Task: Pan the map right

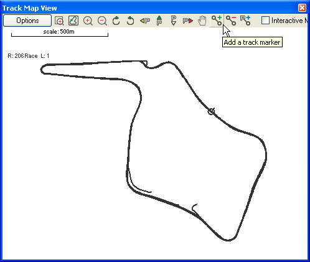Action: coord(188,21)
